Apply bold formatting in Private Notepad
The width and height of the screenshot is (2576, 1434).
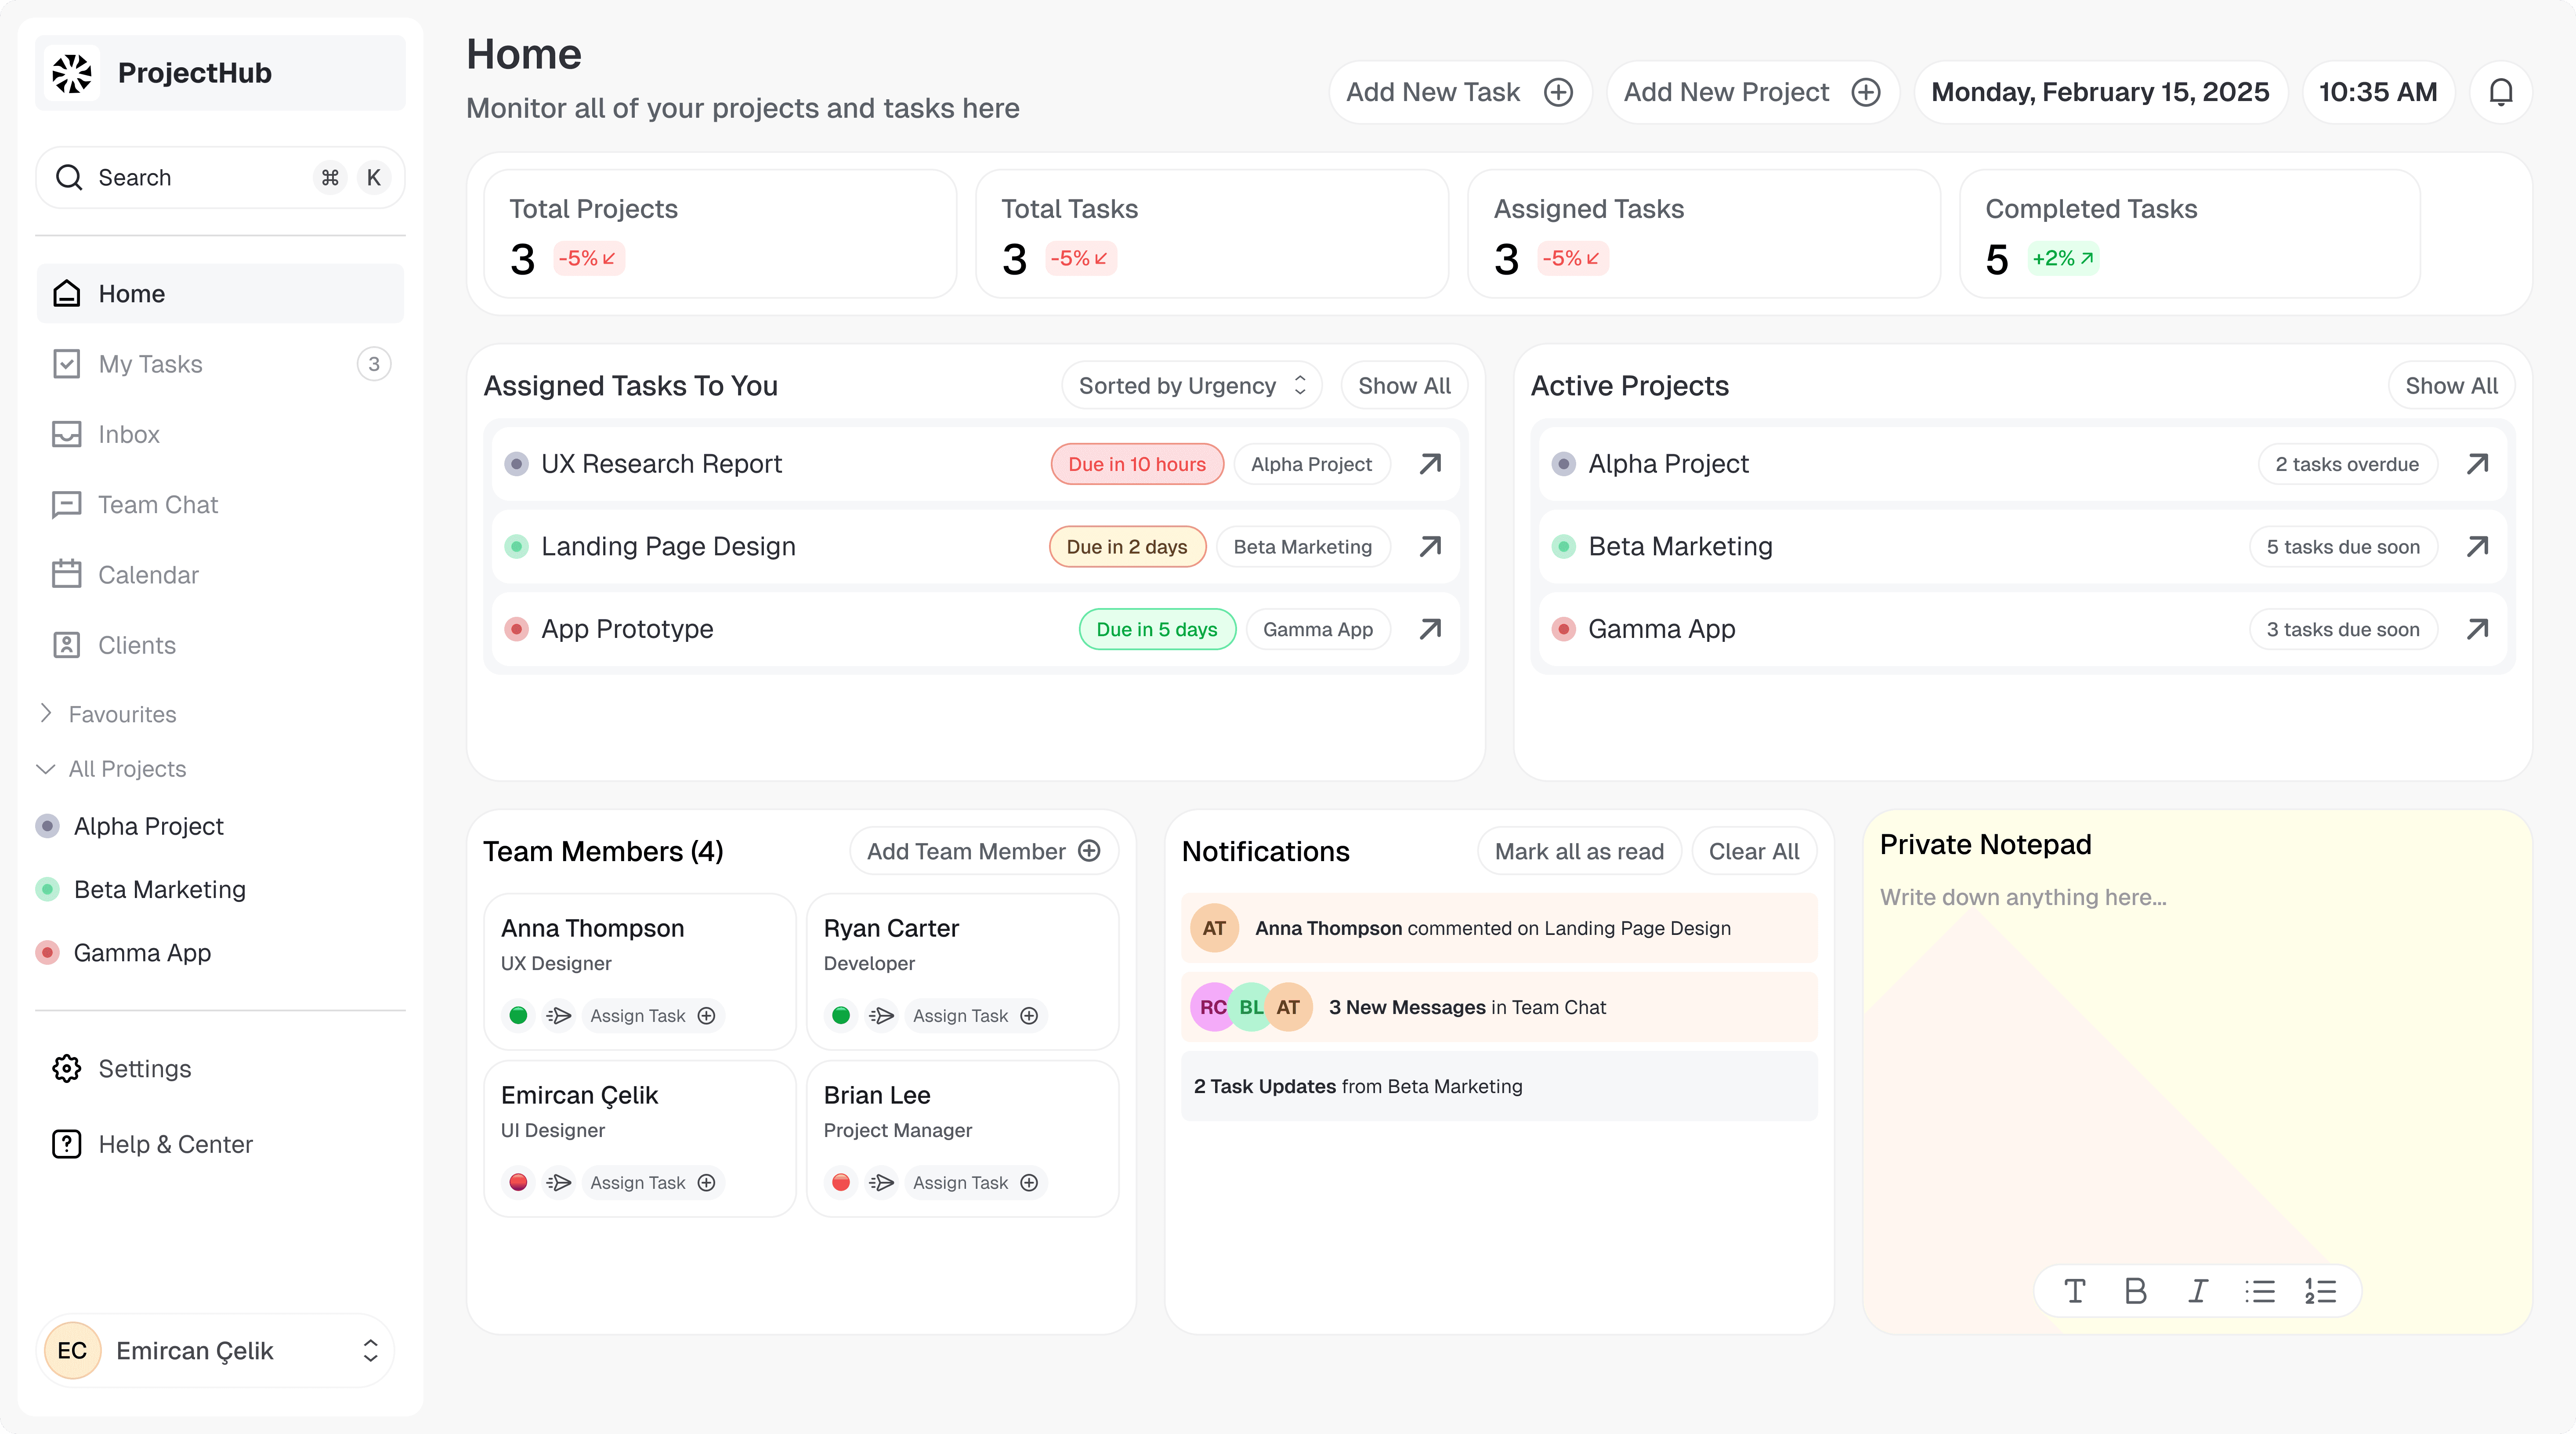point(2135,1291)
